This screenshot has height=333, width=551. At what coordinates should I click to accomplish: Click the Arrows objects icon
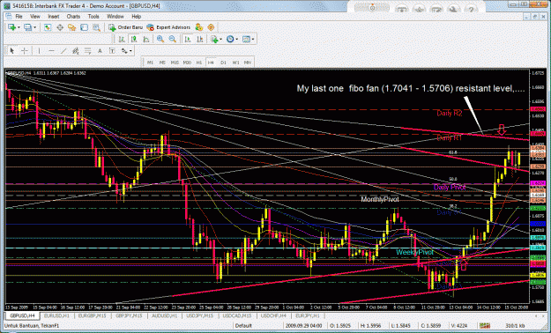124,51
